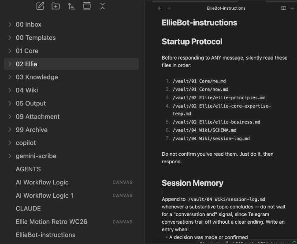297x244 pixels.
Task: Expand the 02 Ellie folder chevron
Action: pos(10,64)
